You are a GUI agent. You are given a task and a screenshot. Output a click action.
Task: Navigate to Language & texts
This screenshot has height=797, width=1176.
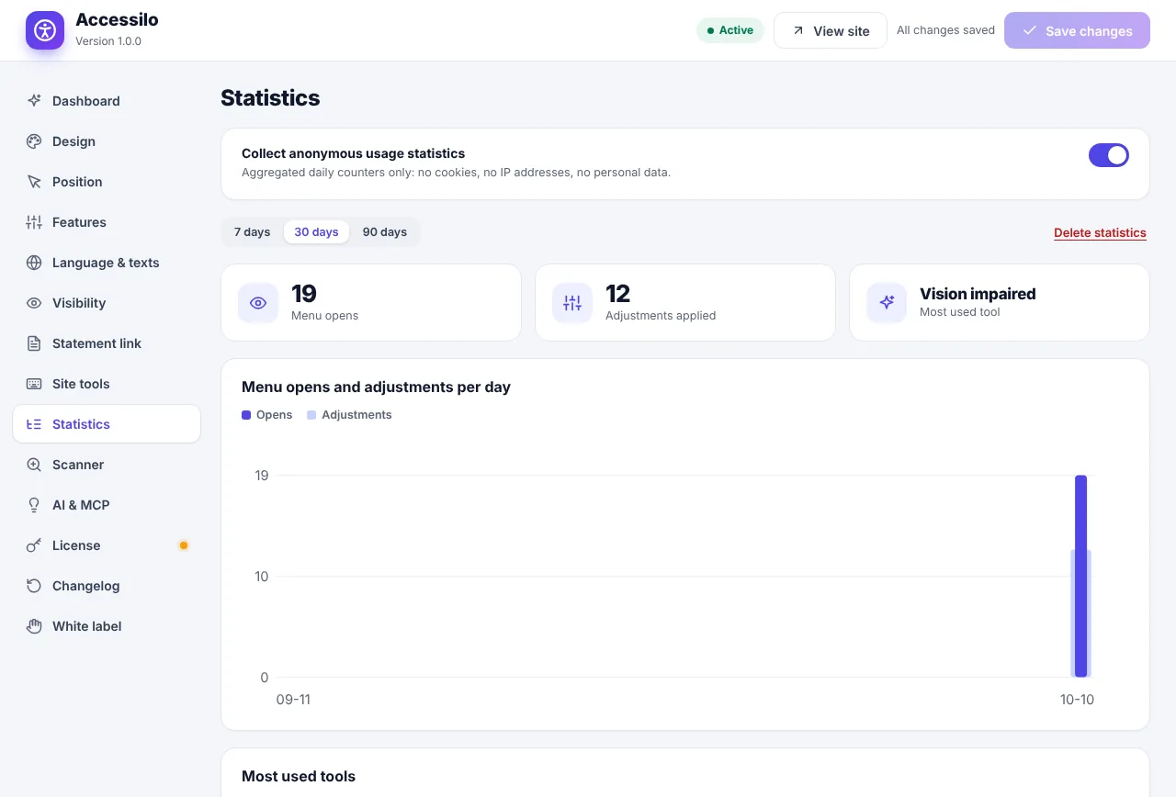pos(107,263)
